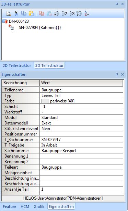Open the Grafik tab
Image resolution: width=128 pixels, height=211 pixels.
(39, 207)
